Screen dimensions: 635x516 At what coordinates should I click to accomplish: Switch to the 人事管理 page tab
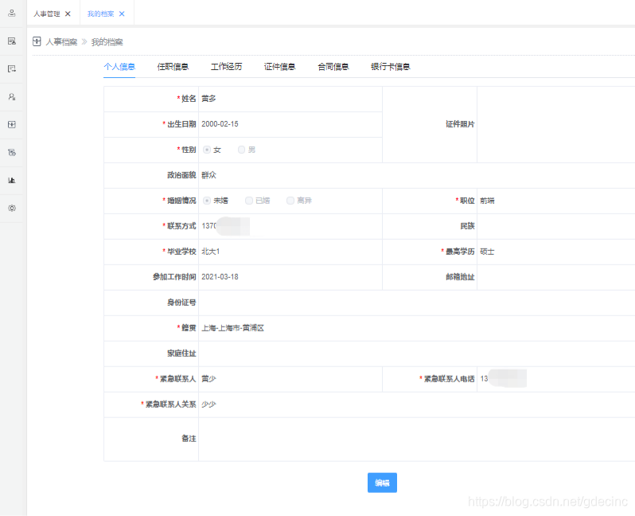pyautogui.click(x=47, y=14)
